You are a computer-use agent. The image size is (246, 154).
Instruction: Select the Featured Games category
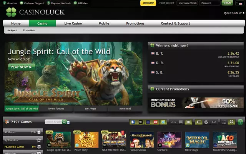pyautogui.click(x=23, y=147)
